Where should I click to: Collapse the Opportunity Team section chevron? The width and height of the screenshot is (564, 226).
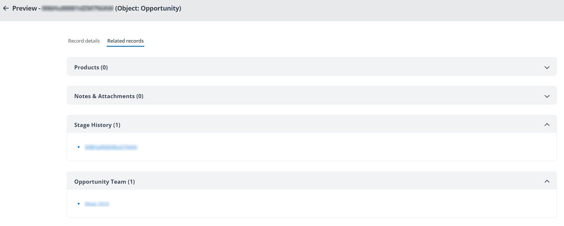click(547, 181)
